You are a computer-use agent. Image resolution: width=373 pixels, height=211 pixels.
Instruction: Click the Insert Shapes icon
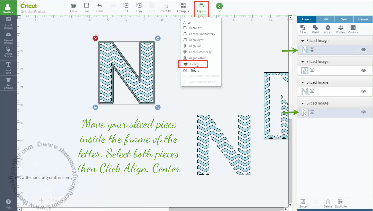coord(8,52)
